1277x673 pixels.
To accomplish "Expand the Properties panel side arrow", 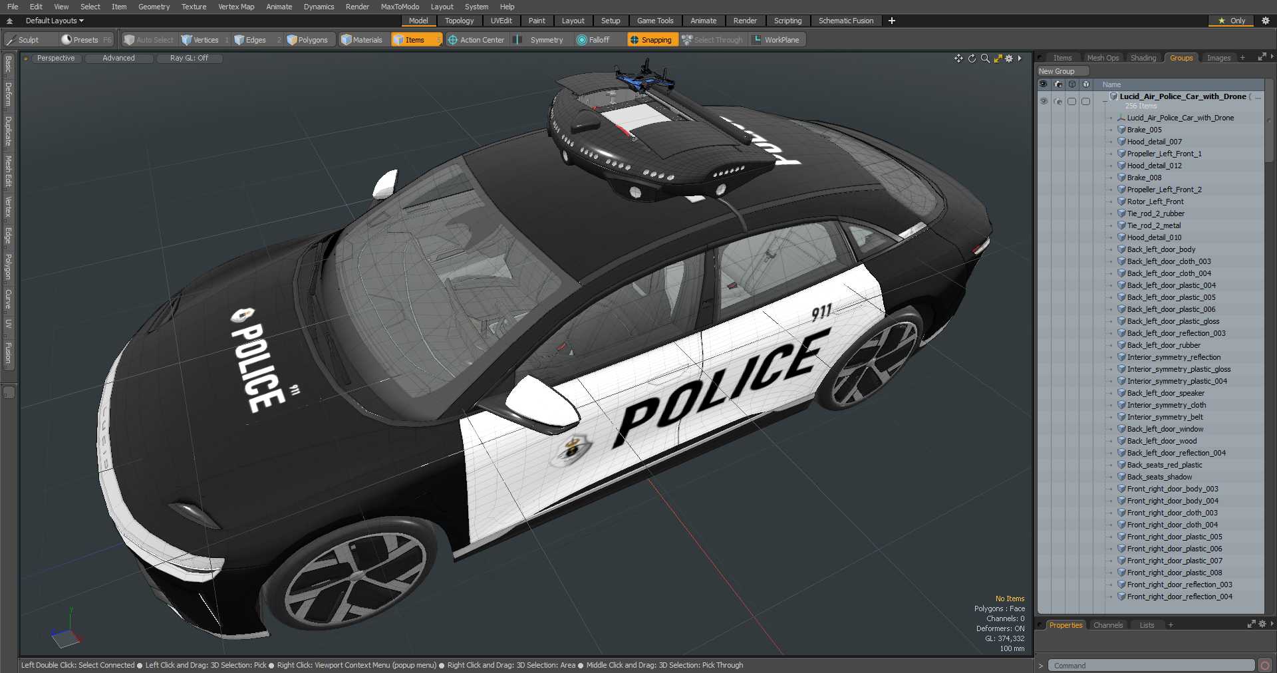I will coord(1272,624).
